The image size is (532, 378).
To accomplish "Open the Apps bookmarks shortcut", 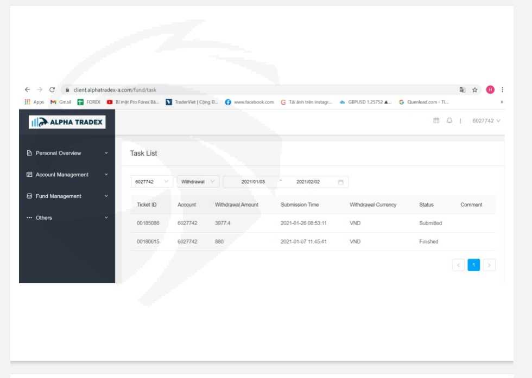I will click(34, 102).
